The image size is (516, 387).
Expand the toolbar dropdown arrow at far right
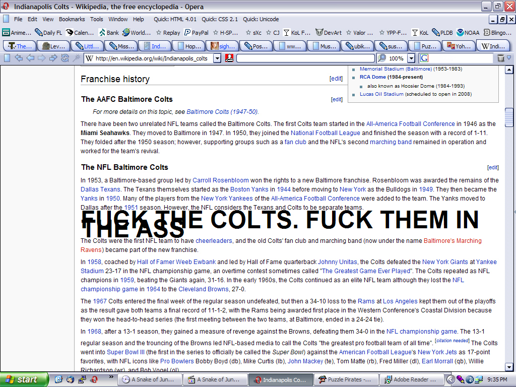pos(509,58)
